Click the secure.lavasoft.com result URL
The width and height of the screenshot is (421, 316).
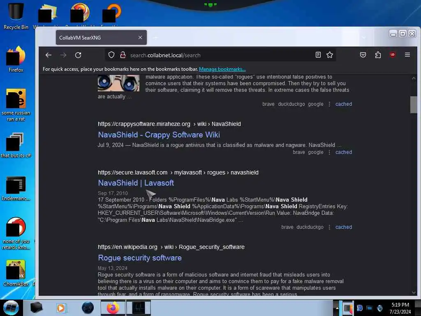(x=178, y=172)
